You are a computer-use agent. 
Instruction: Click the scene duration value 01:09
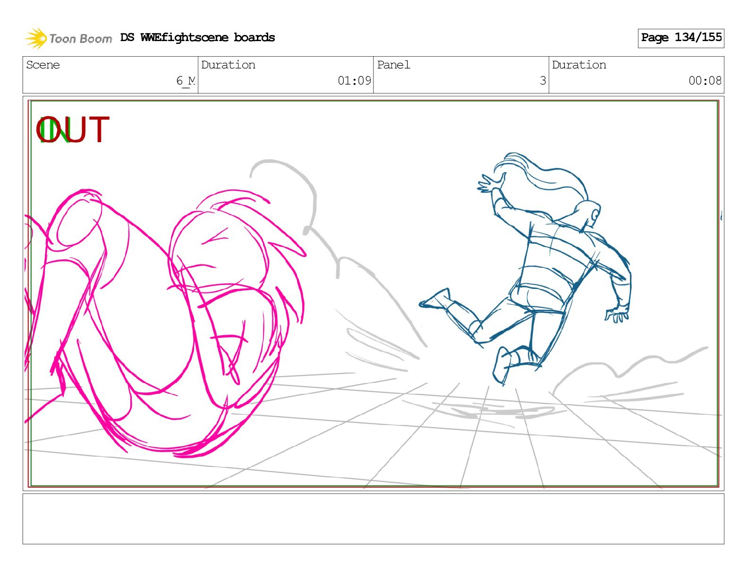click(x=354, y=81)
